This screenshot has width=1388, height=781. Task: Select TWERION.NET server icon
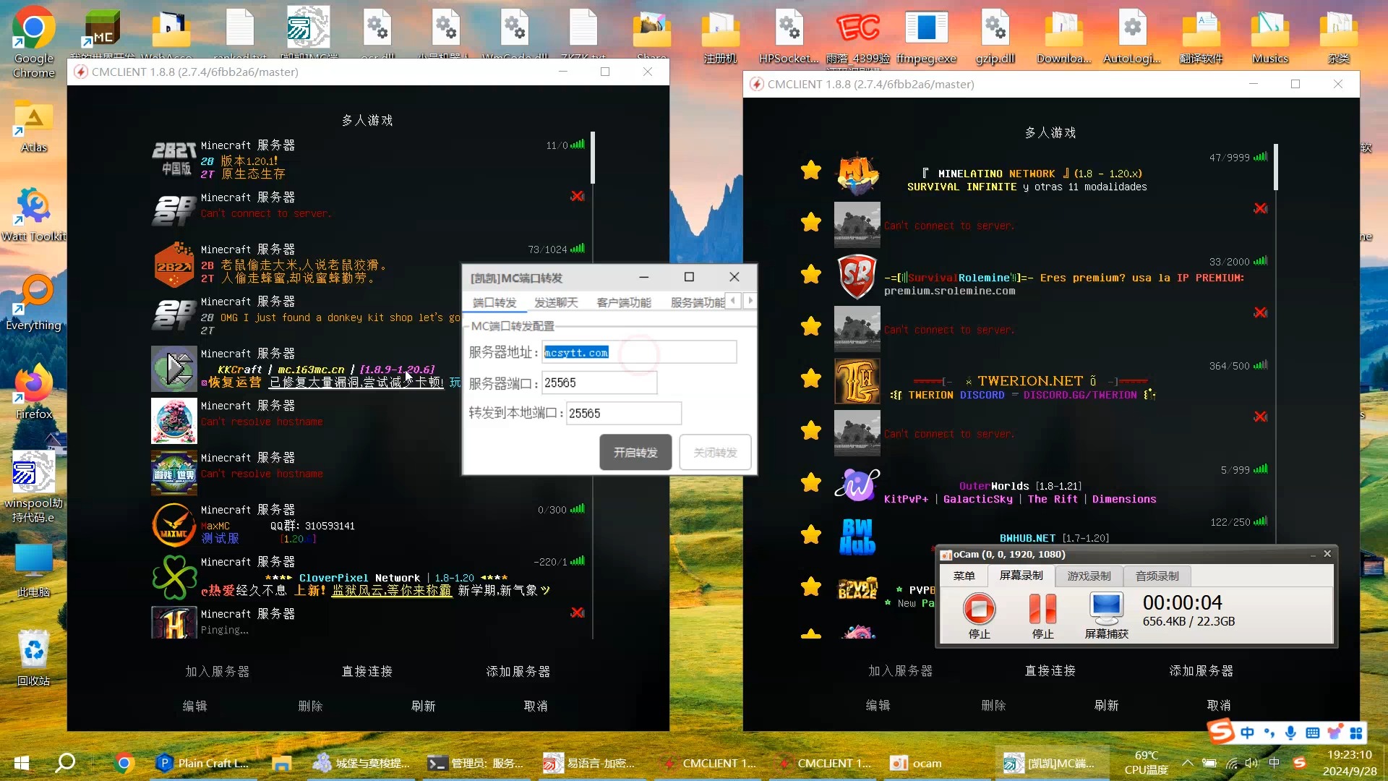click(857, 381)
